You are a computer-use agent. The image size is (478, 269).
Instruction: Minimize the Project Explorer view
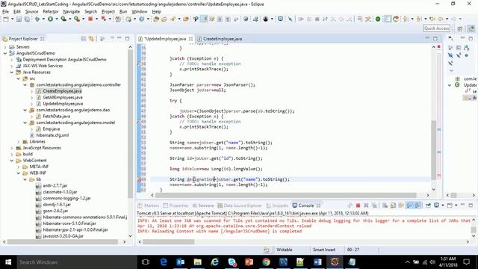(x=119, y=38)
